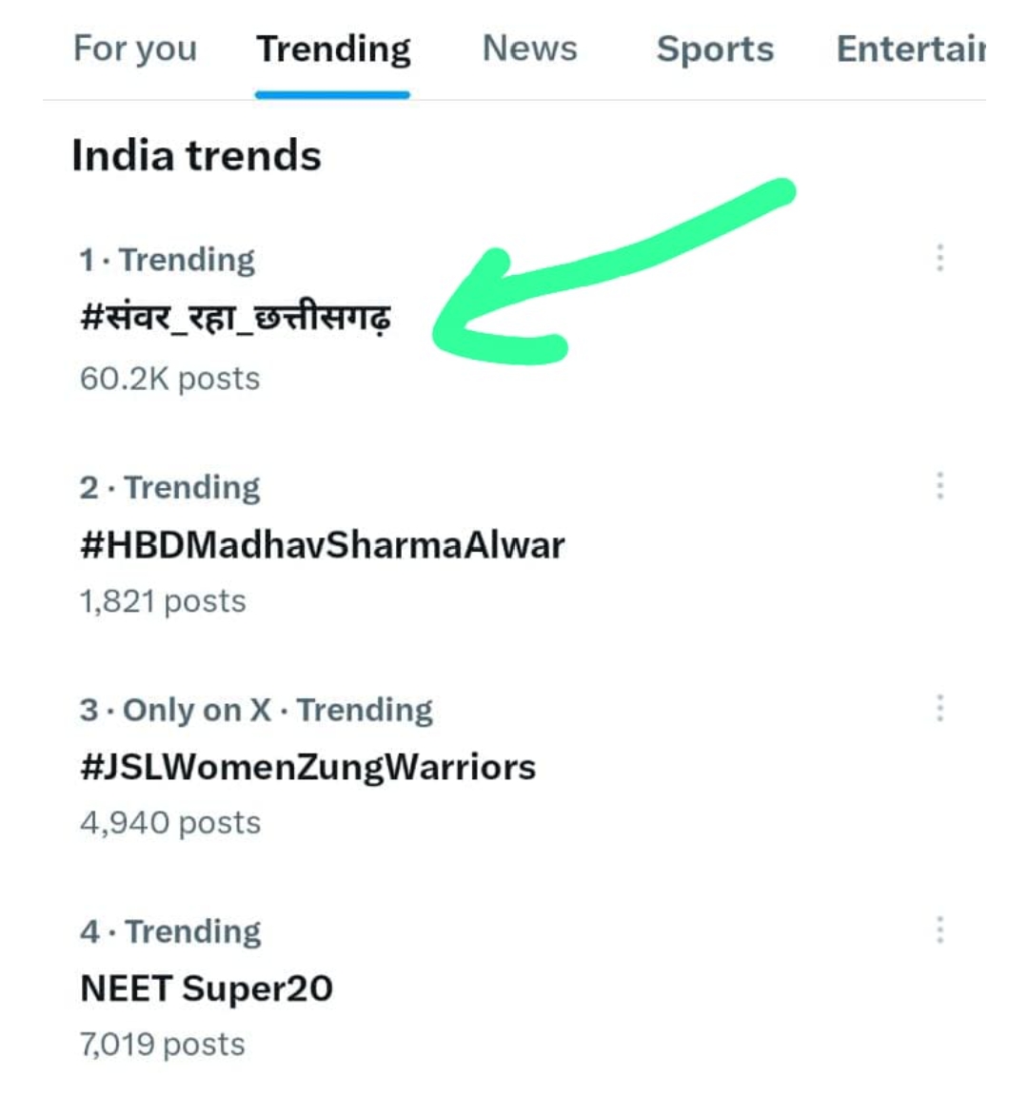The image size is (1028, 1096).
Task: Click the '1 · Trending' rank label
Action: point(168,260)
